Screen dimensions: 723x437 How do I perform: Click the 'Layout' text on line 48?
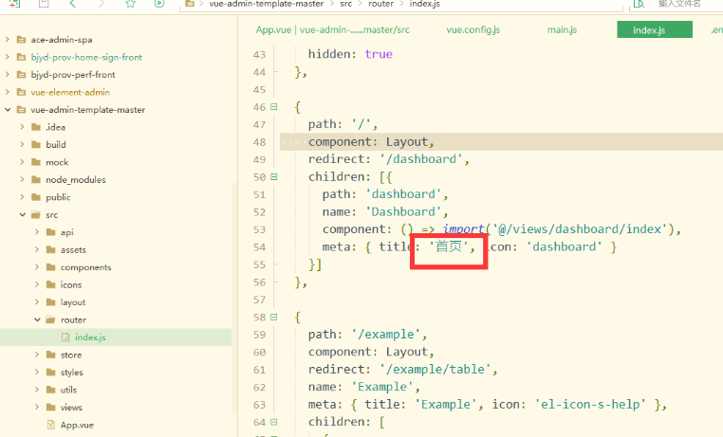click(407, 142)
